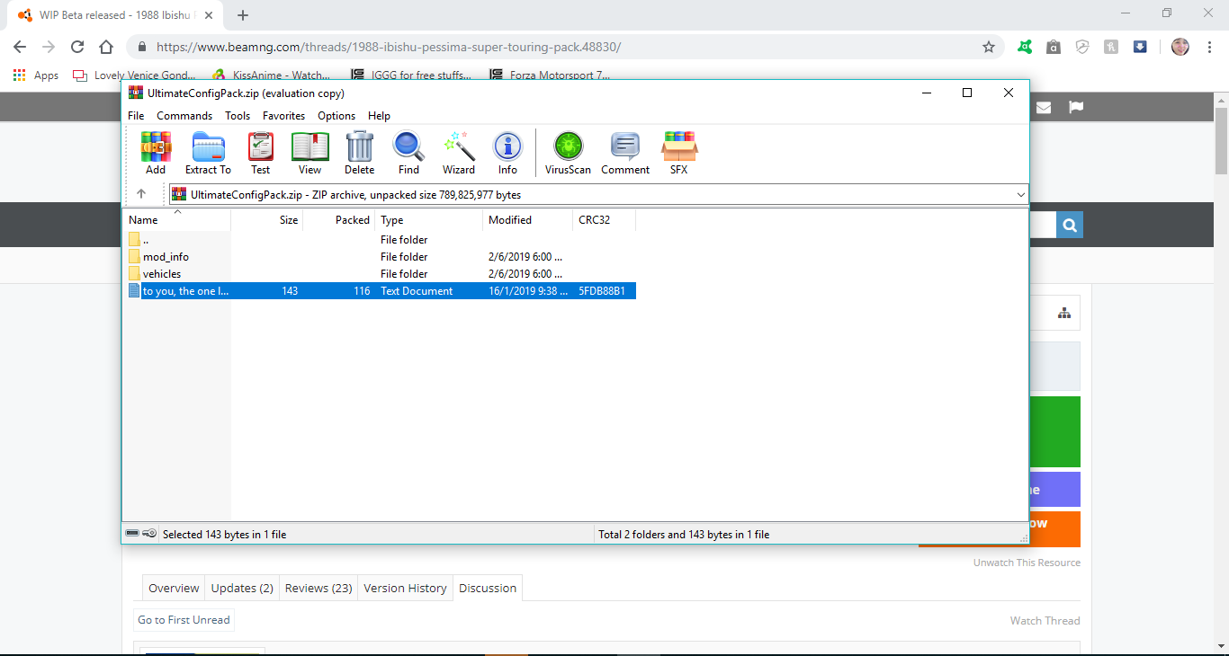
Task: Create an SFX archive
Action: [679, 153]
